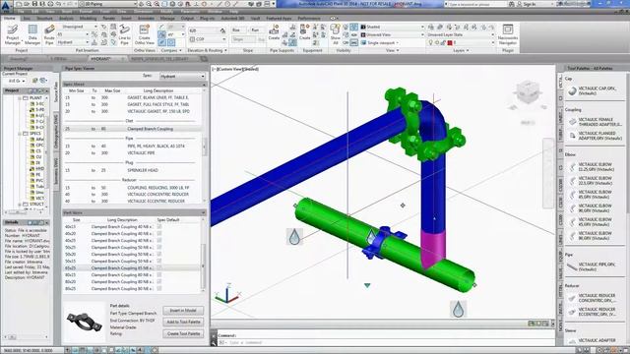
Task: Switch to the Home ribbon tab
Action: (x=9, y=18)
